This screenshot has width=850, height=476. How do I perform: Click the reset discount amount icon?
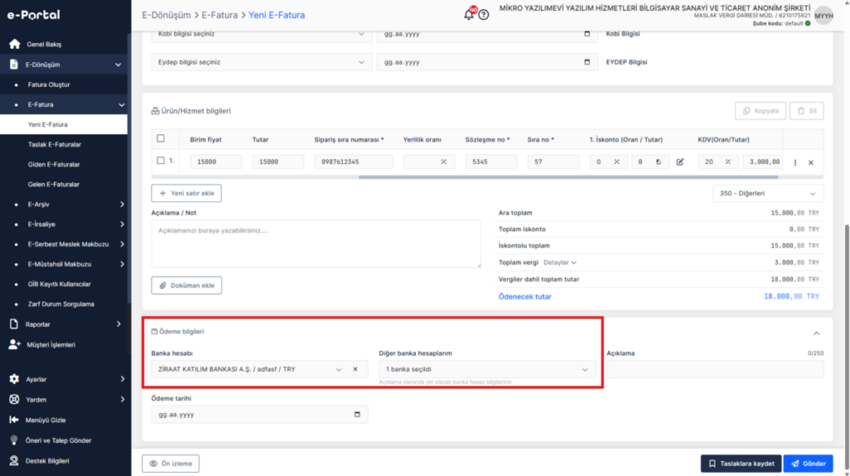(x=658, y=162)
